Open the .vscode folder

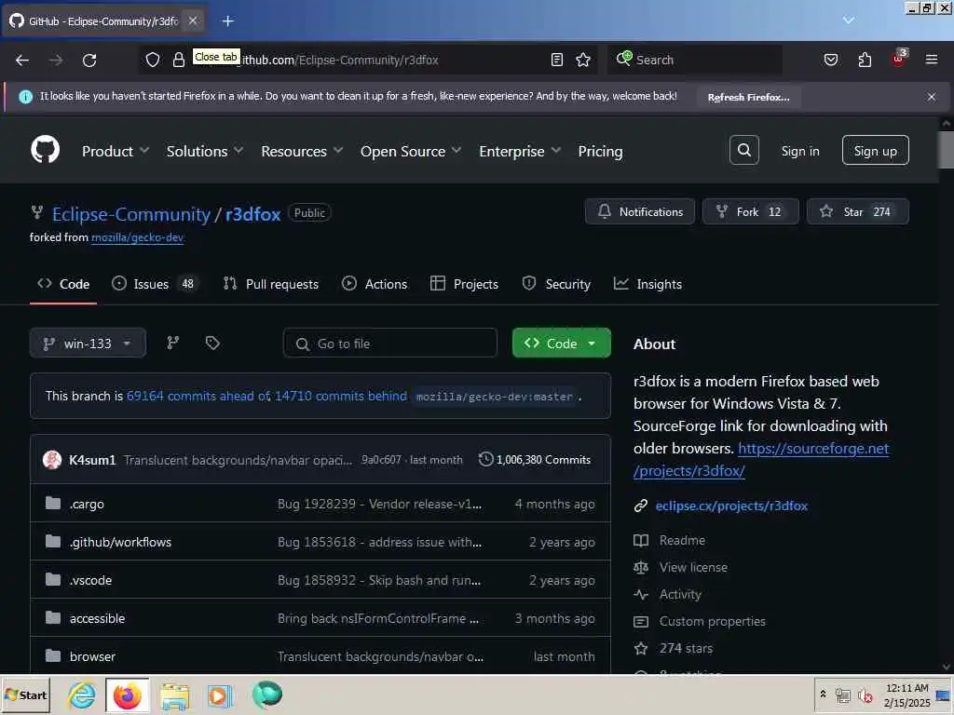pyautogui.click(x=90, y=581)
